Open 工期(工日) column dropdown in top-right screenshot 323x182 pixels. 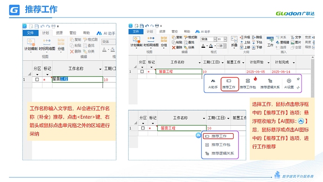[x=223, y=62]
